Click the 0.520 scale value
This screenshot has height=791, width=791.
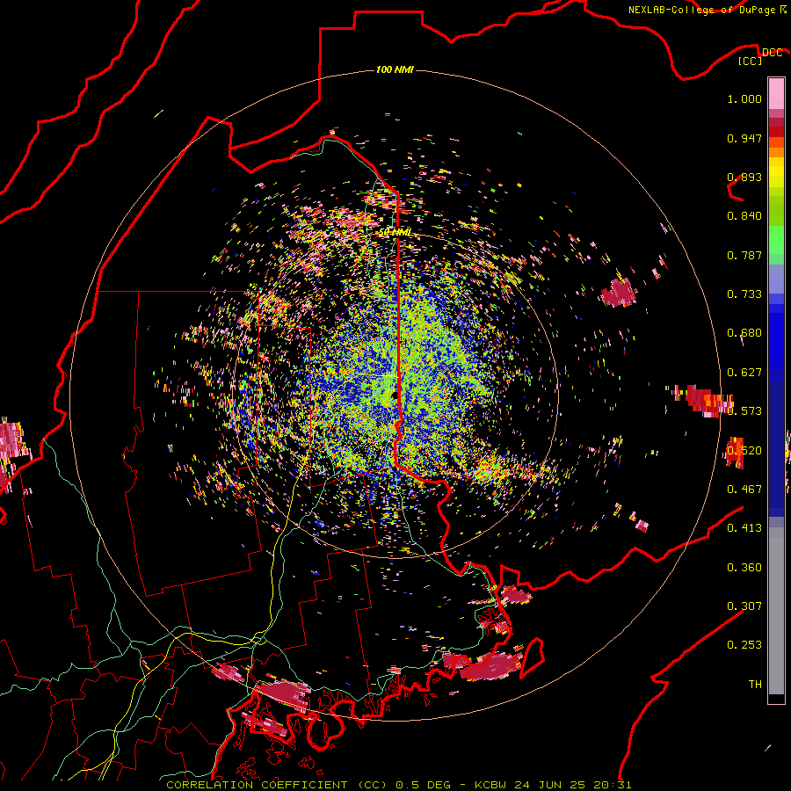pos(744,450)
